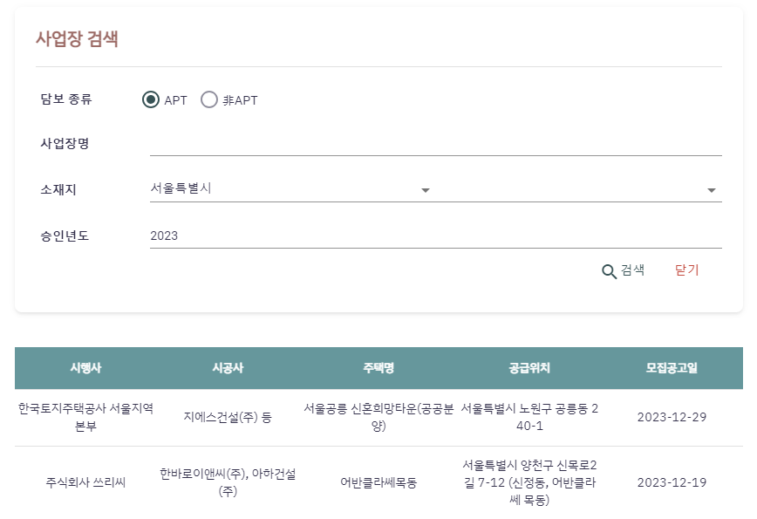Screen dimensions: 757x519
Task: Click the 사업장명 input field
Action: [436, 144]
